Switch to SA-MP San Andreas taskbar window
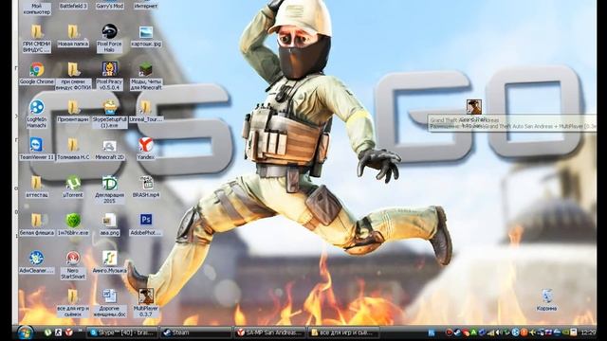 pos(269,332)
